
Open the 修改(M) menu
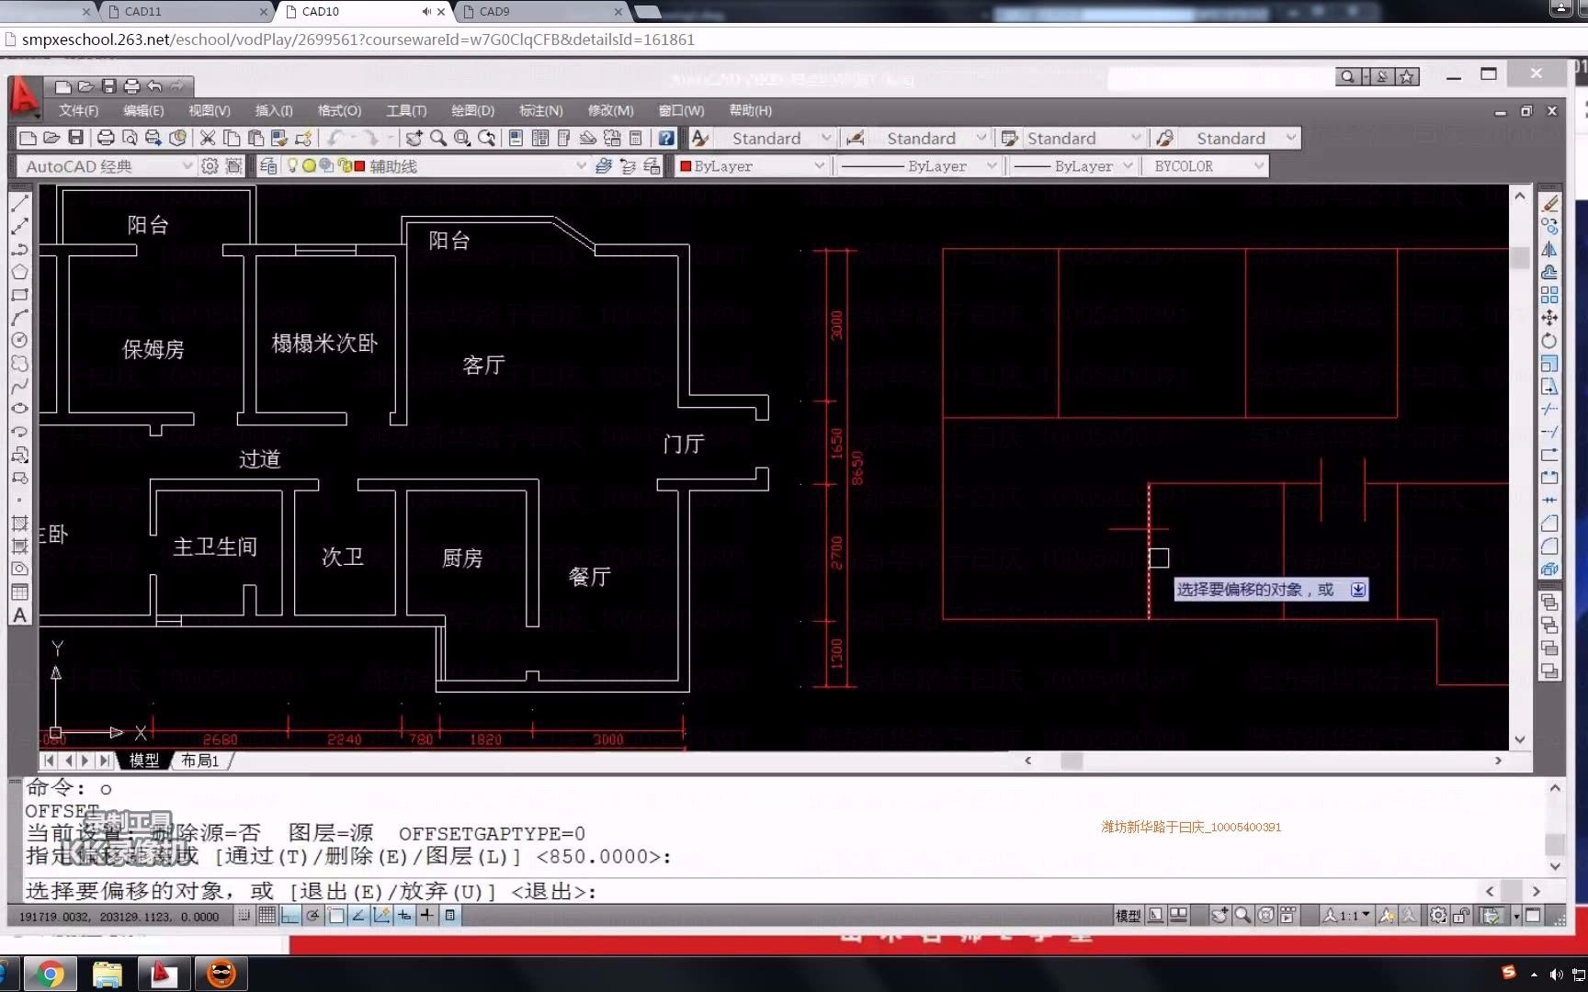tap(610, 110)
